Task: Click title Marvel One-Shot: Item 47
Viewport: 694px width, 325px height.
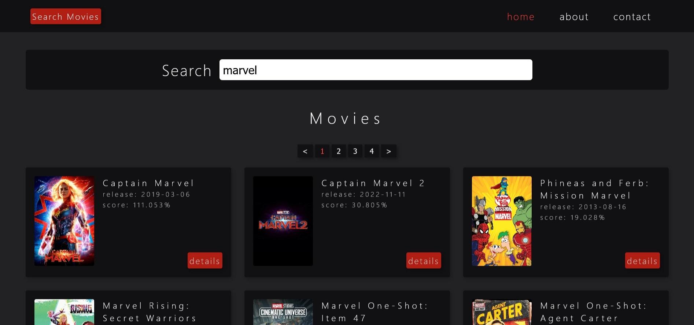Action: point(374,312)
